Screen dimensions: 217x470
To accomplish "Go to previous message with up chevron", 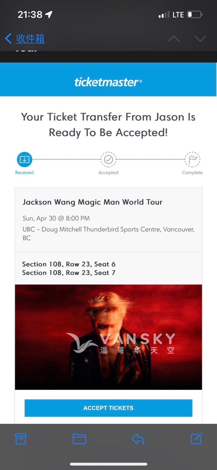I will pos(174,39).
